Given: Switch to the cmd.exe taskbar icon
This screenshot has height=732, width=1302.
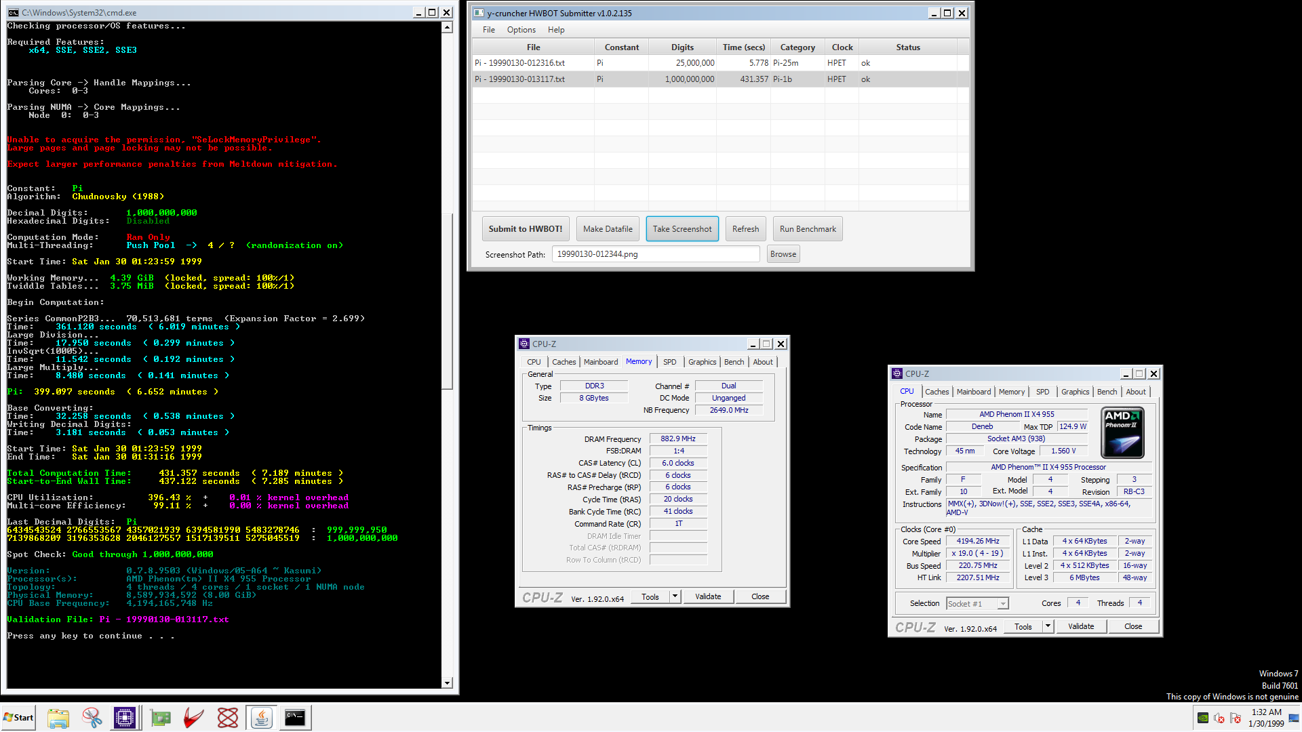Looking at the screenshot, I should coord(295,718).
